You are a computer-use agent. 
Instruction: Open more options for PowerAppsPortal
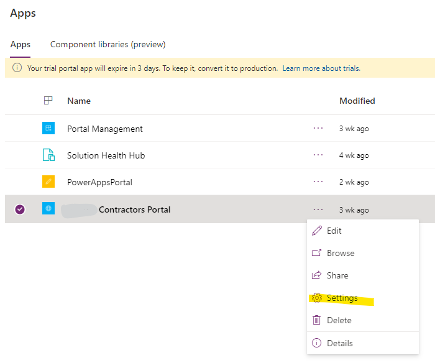pos(318,181)
